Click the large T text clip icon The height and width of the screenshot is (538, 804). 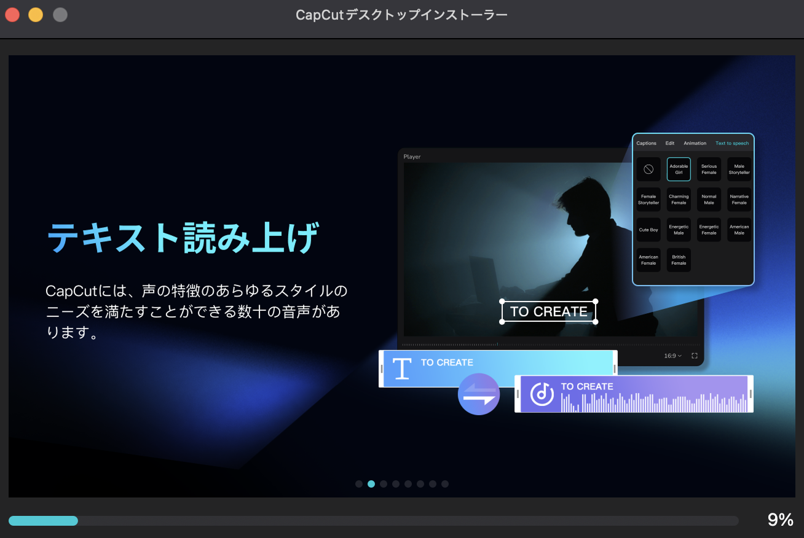pos(402,368)
